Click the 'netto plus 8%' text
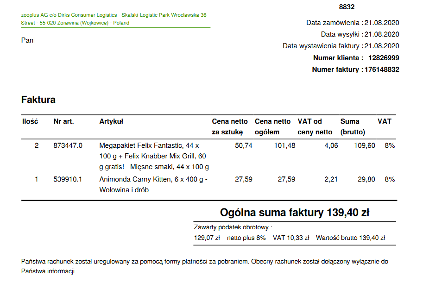The width and height of the screenshot is (429, 283). pos(246,238)
